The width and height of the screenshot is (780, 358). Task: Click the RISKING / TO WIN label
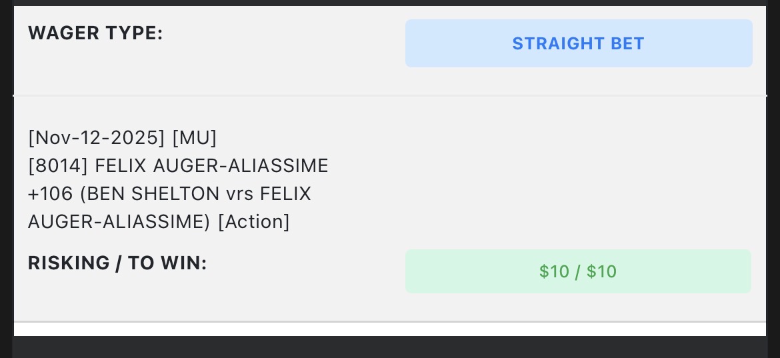pyautogui.click(x=117, y=263)
